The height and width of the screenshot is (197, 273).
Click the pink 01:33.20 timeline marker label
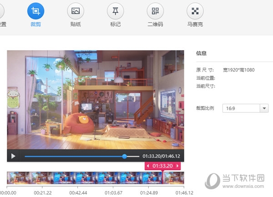162,166
